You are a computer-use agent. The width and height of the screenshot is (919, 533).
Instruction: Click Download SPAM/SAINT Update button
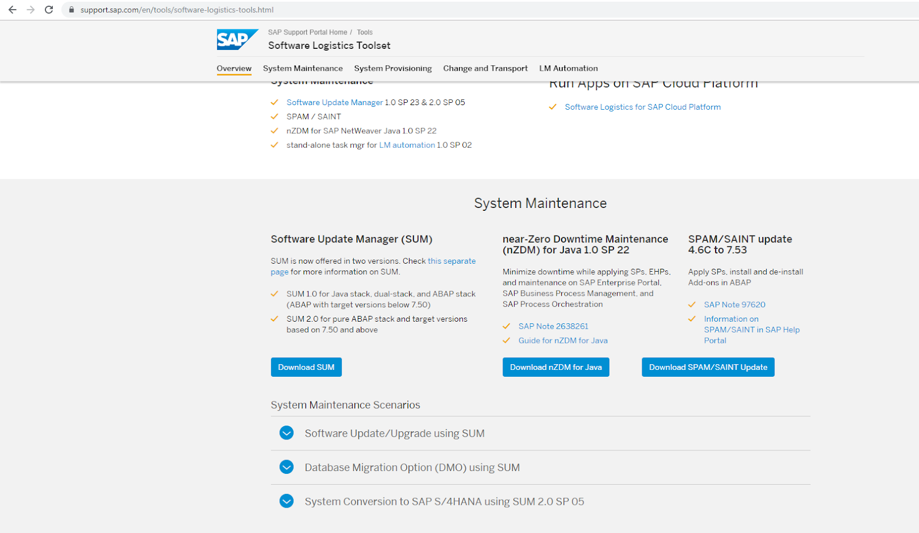pos(708,367)
